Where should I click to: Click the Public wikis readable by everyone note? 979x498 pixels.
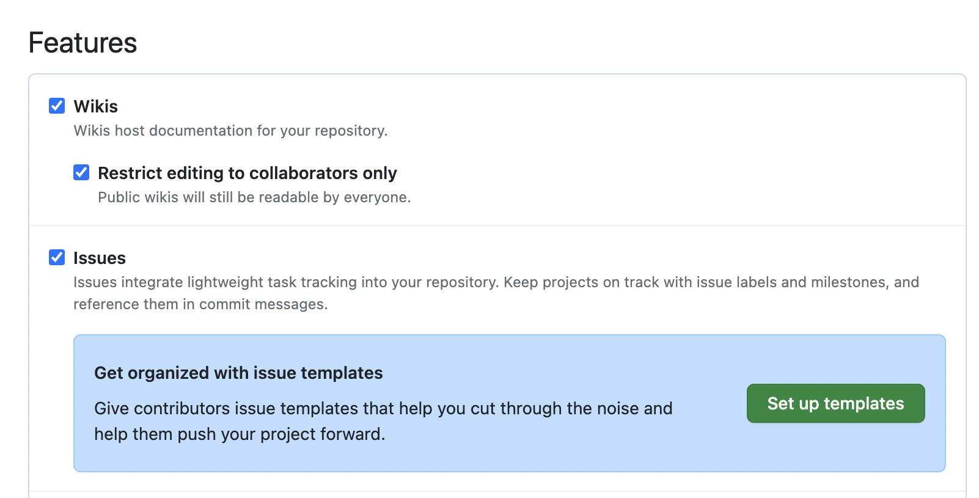point(254,197)
